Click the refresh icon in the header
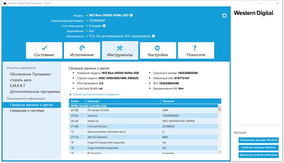This screenshot has width=284, height=163. coord(224,16)
